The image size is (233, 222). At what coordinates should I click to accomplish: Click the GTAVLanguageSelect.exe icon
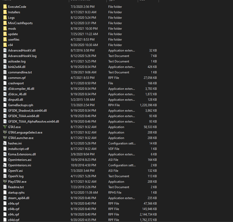[5, 132]
